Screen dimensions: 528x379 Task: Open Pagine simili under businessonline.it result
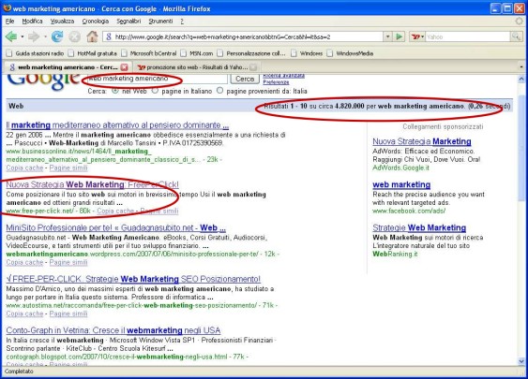coord(68,168)
